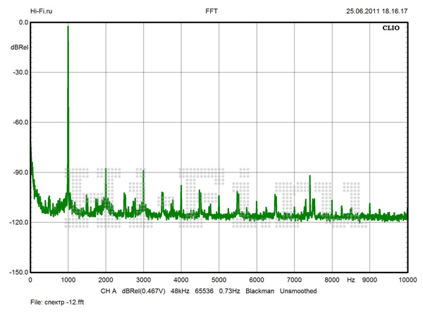Click the CLIO logo in the chart corner
The width and height of the screenshot is (423, 317).
(x=392, y=30)
